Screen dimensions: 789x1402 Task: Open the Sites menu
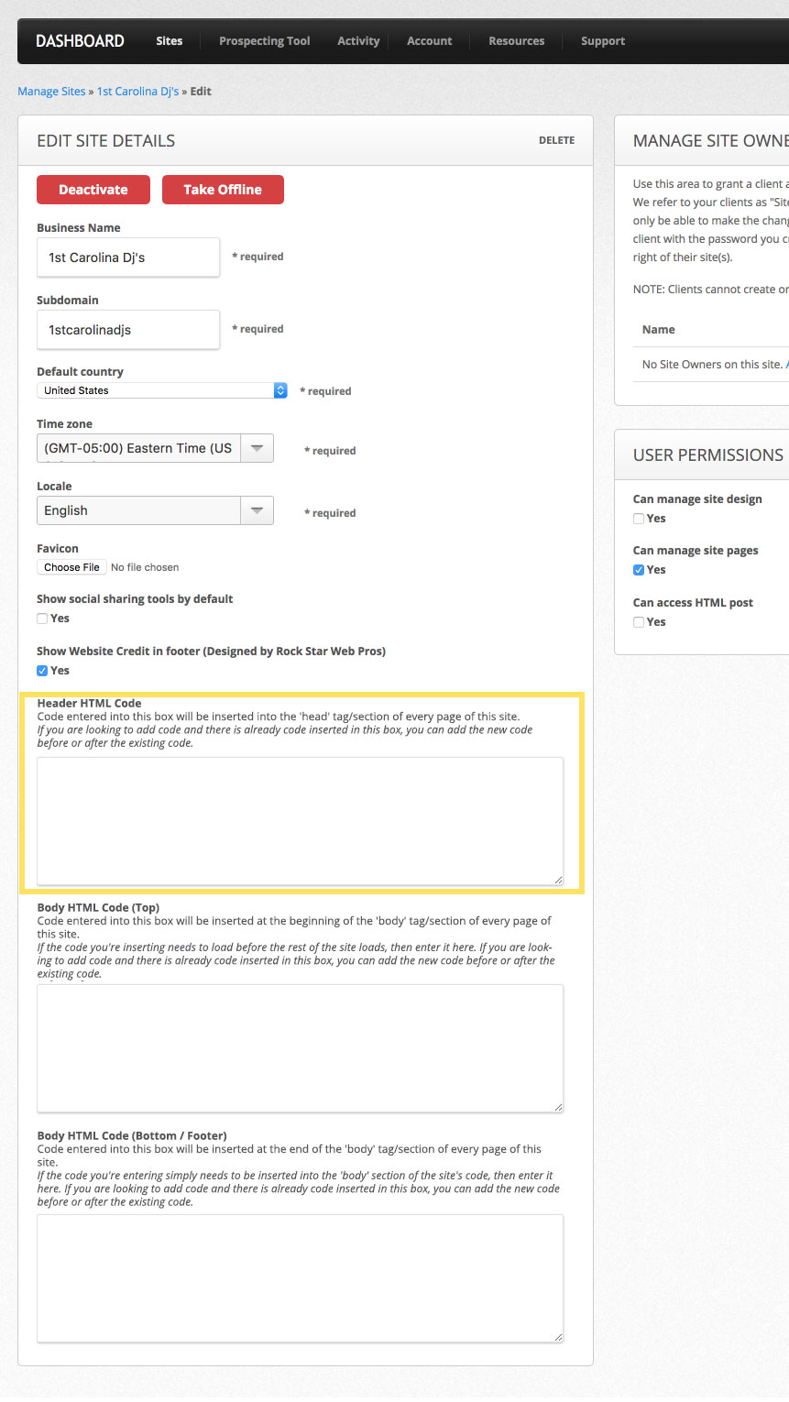(170, 41)
